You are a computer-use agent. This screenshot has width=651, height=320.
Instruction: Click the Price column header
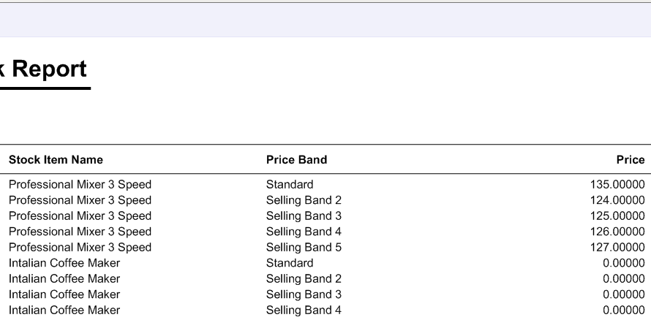631,159
